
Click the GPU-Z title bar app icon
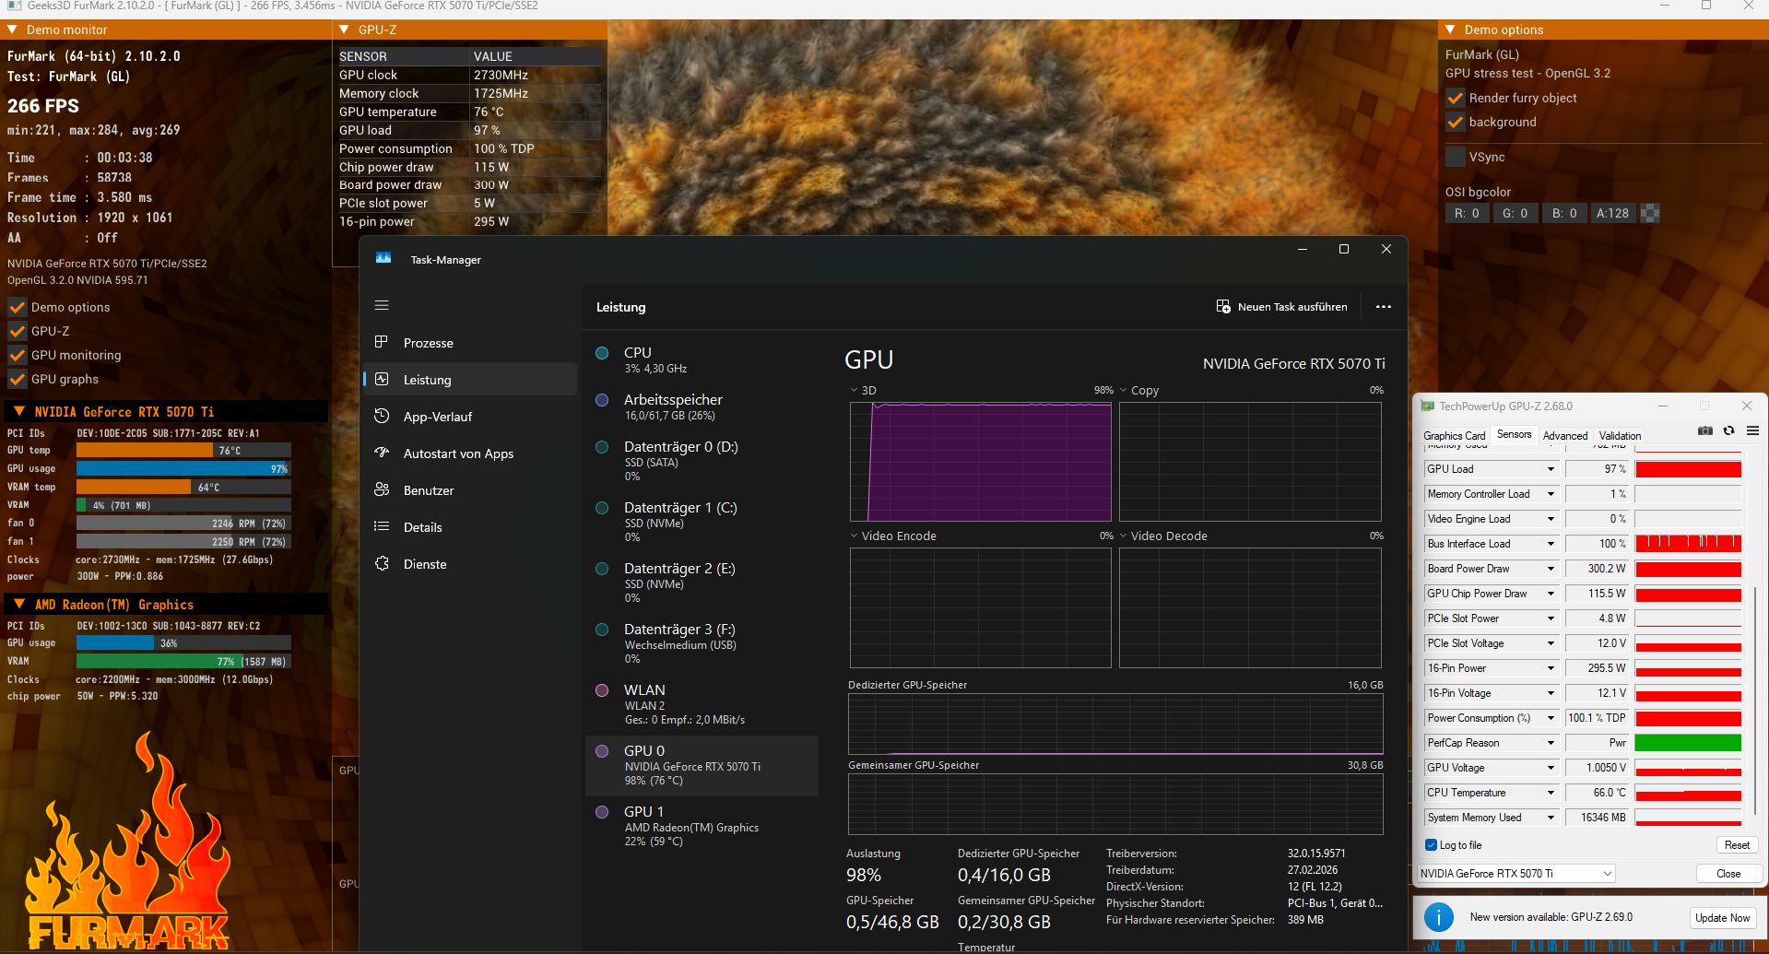[1428, 406]
